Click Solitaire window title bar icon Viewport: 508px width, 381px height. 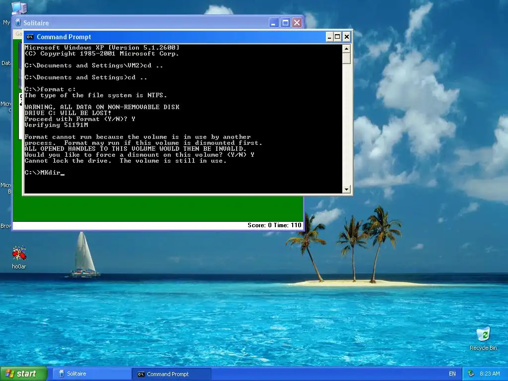coord(18,23)
